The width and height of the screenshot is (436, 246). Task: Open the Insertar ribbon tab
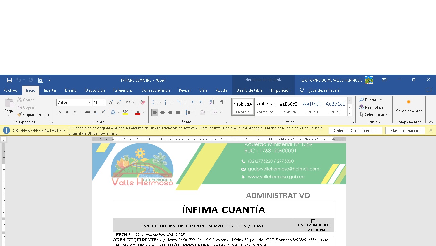click(x=50, y=90)
